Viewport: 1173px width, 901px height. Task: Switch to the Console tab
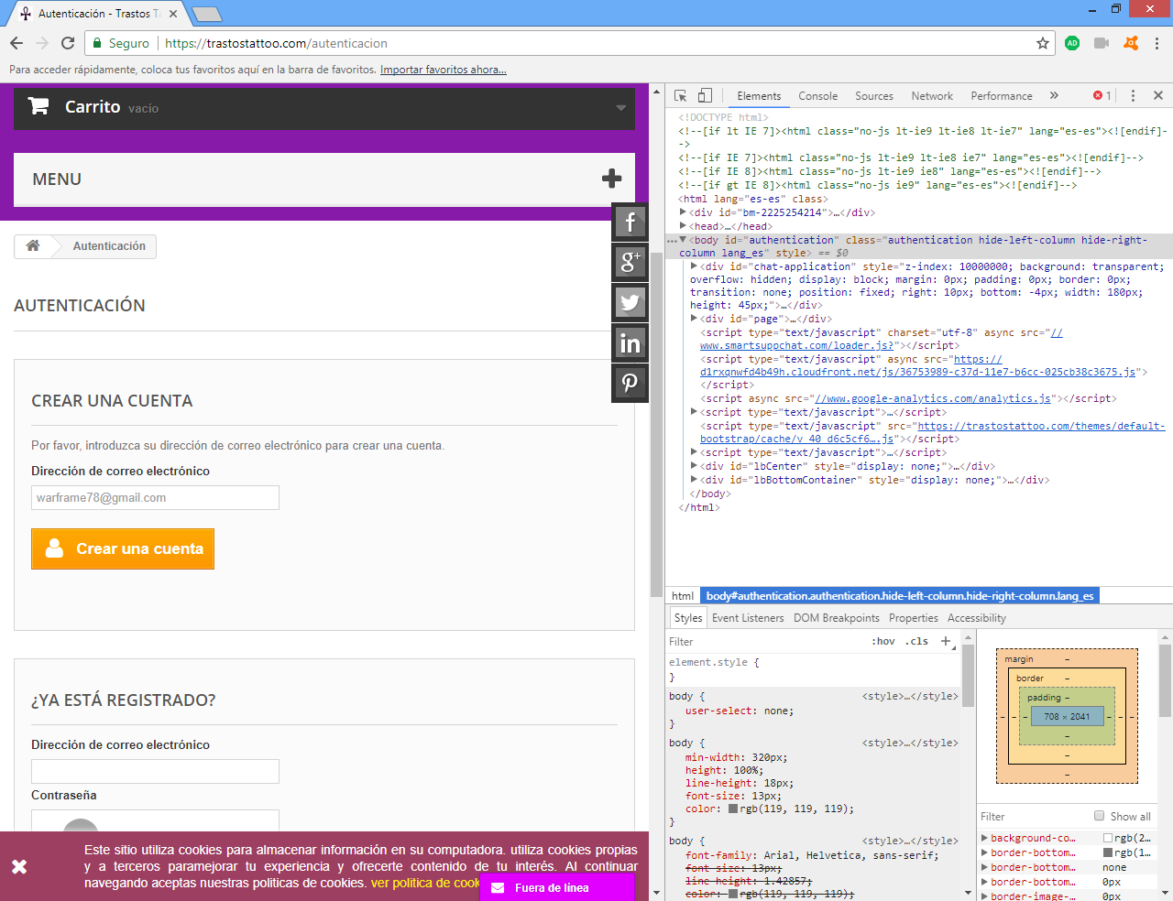tap(817, 95)
